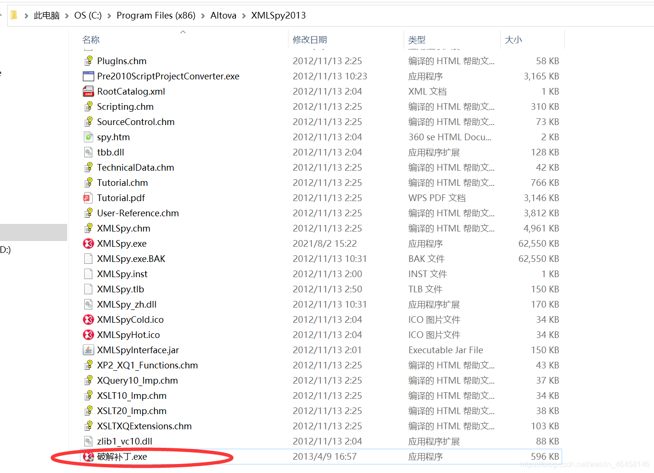
Task: Select the file name XMLSpyInterface.jar
Action: tap(138, 350)
